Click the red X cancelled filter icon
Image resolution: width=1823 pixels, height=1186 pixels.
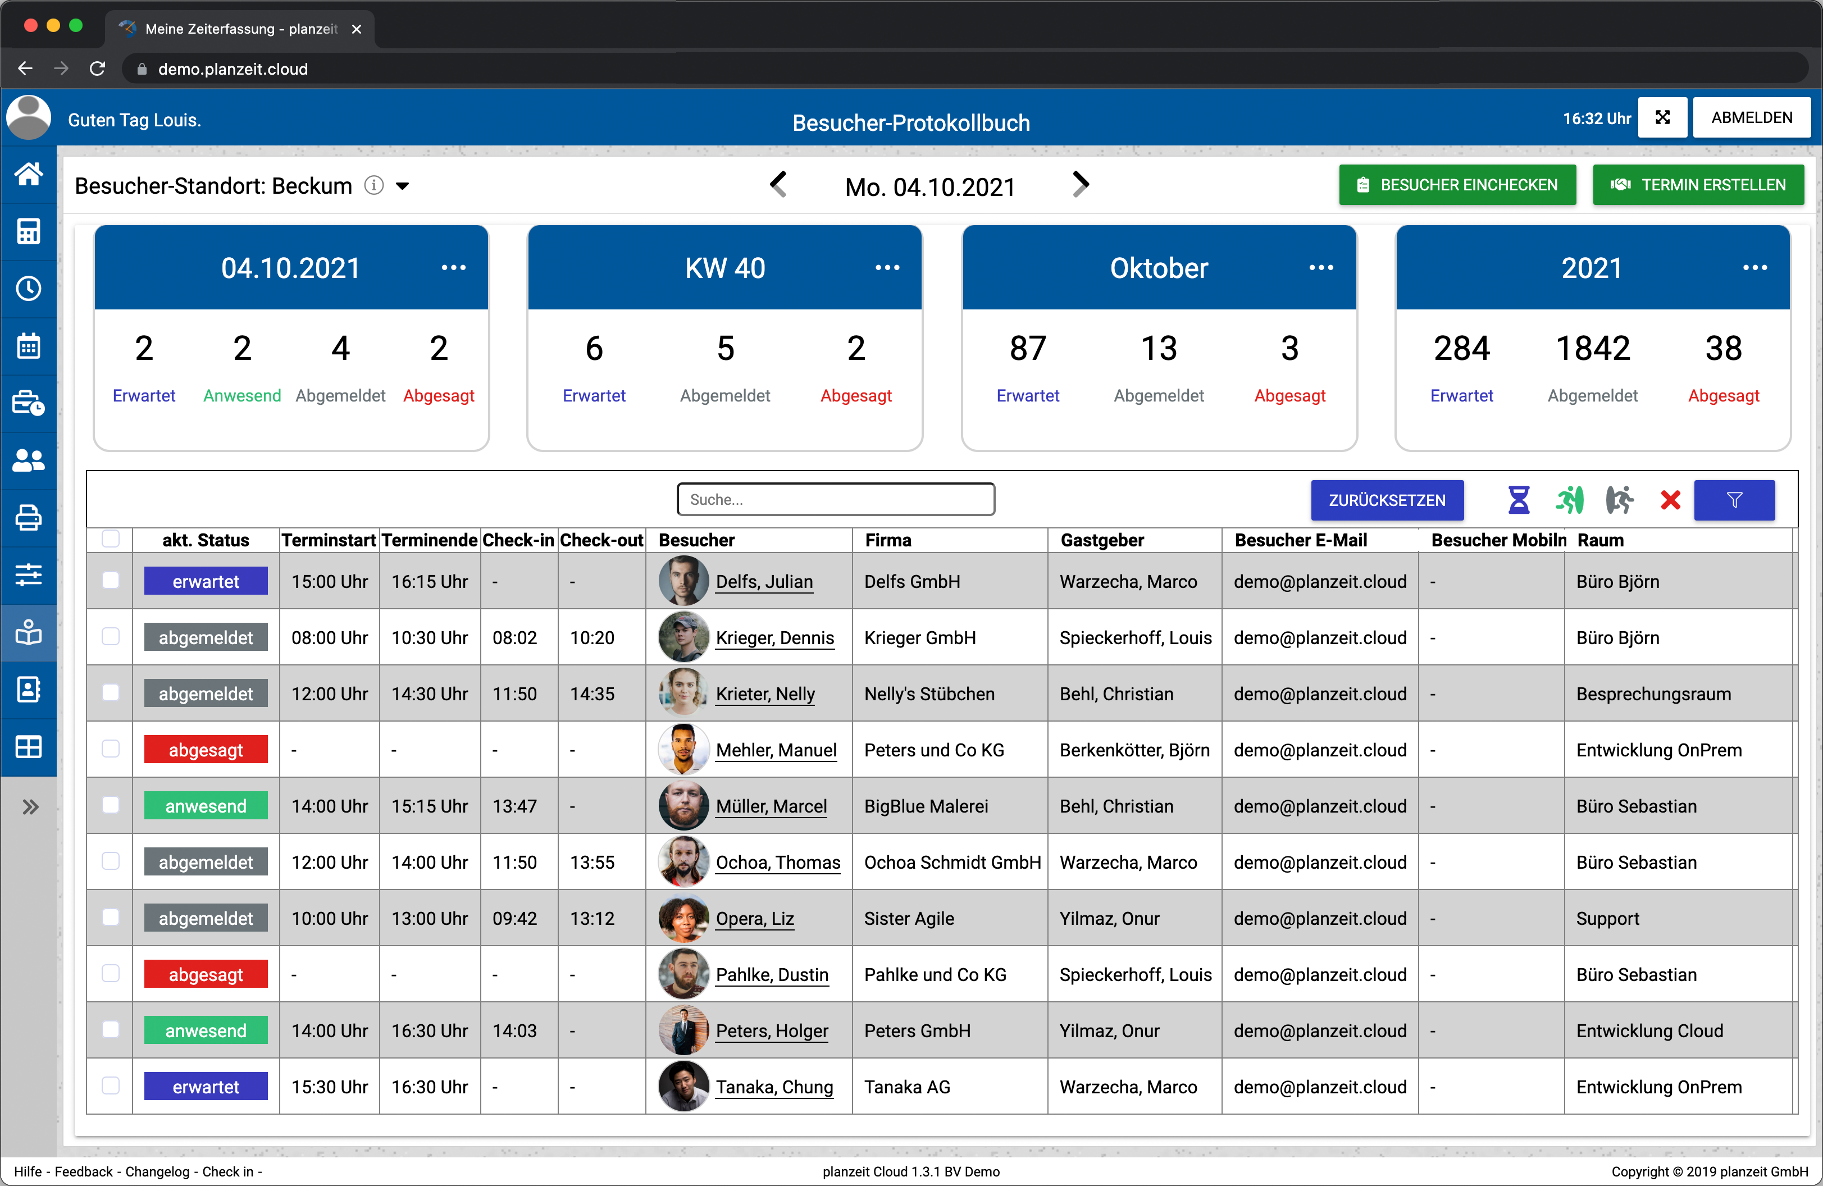pyautogui.click(x=1670, y=500)
